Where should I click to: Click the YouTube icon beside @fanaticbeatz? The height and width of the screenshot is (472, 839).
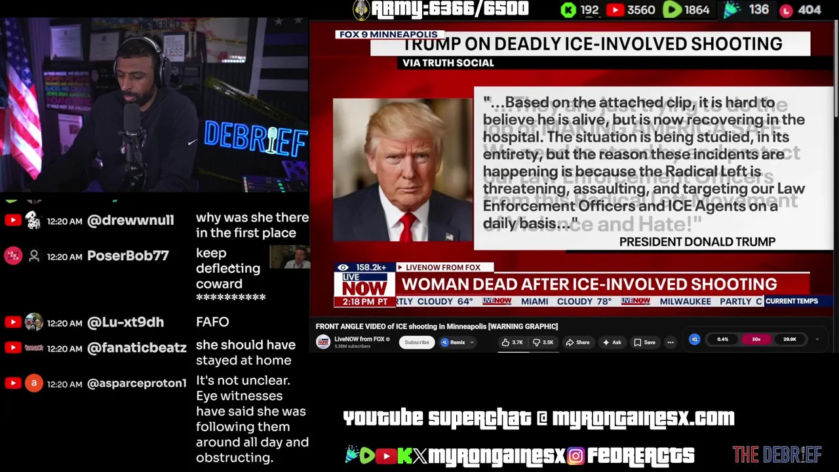pyautogui.click(x=12, y=347)
